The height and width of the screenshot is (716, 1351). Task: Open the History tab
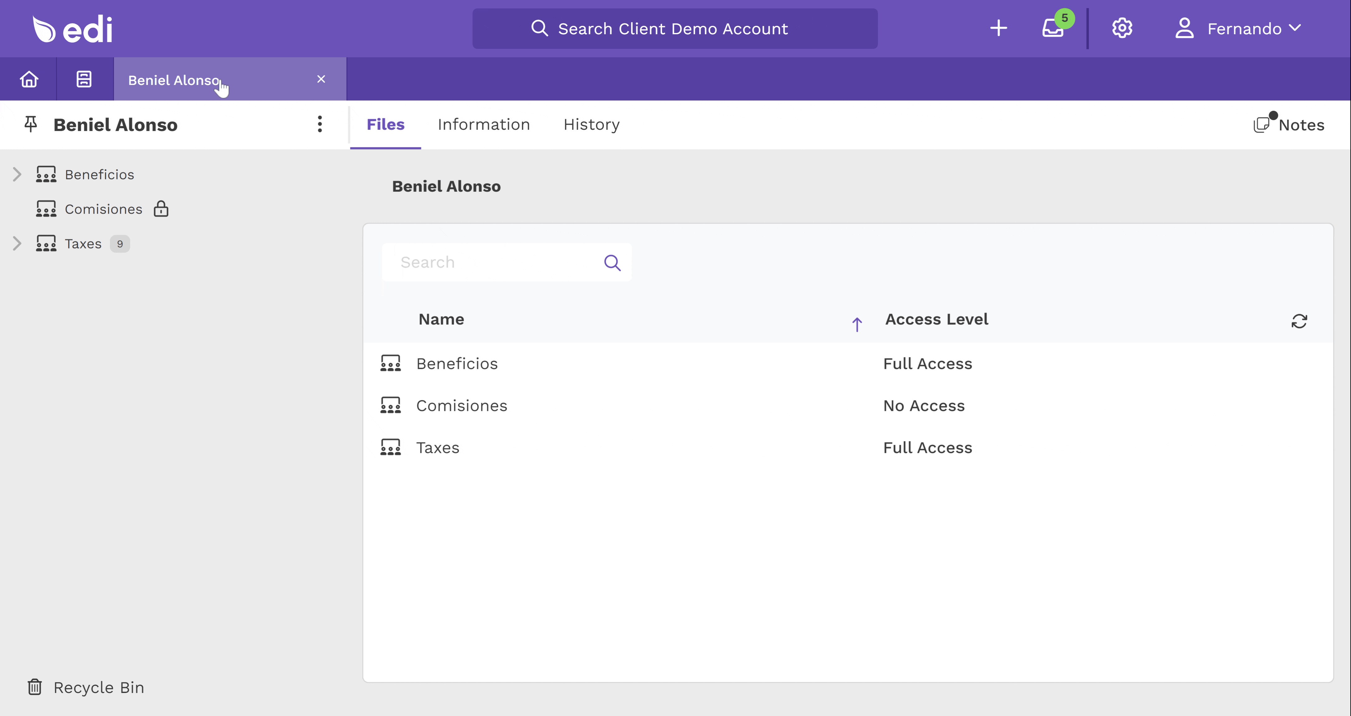point(591,124)
